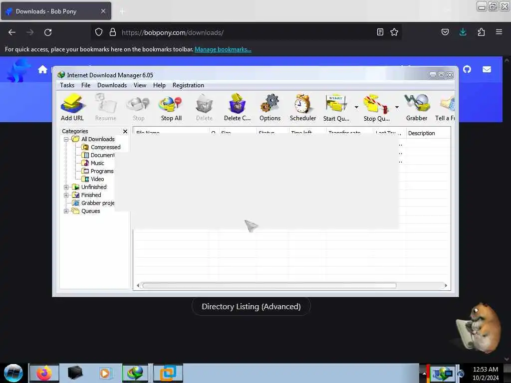This screenshot has width=511, height=383.
Task: Click the media player taskbar icon
Action: click(105, 373)
